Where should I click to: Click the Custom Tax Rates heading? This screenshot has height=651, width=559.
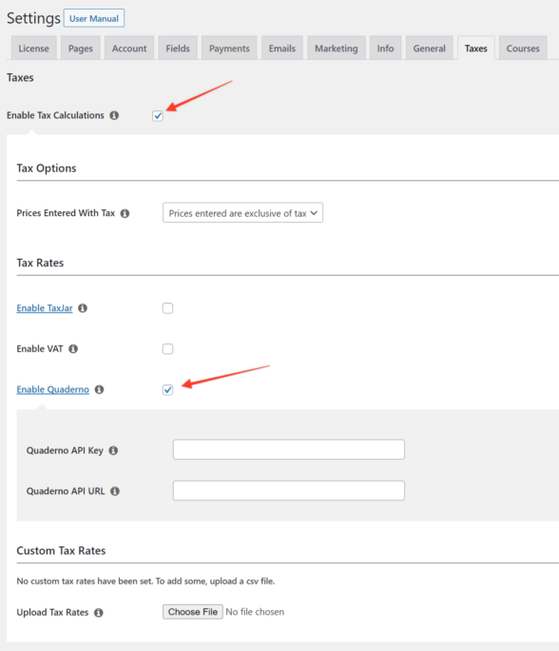[x=61, y=550]
